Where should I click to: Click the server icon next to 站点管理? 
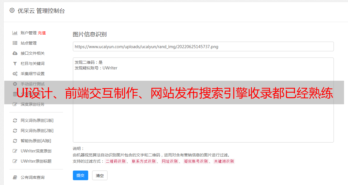click(15, 43)
